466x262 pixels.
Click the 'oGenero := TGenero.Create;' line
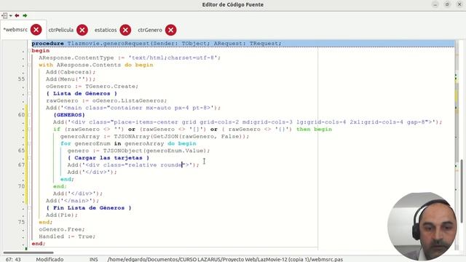[x=92, y=86]
